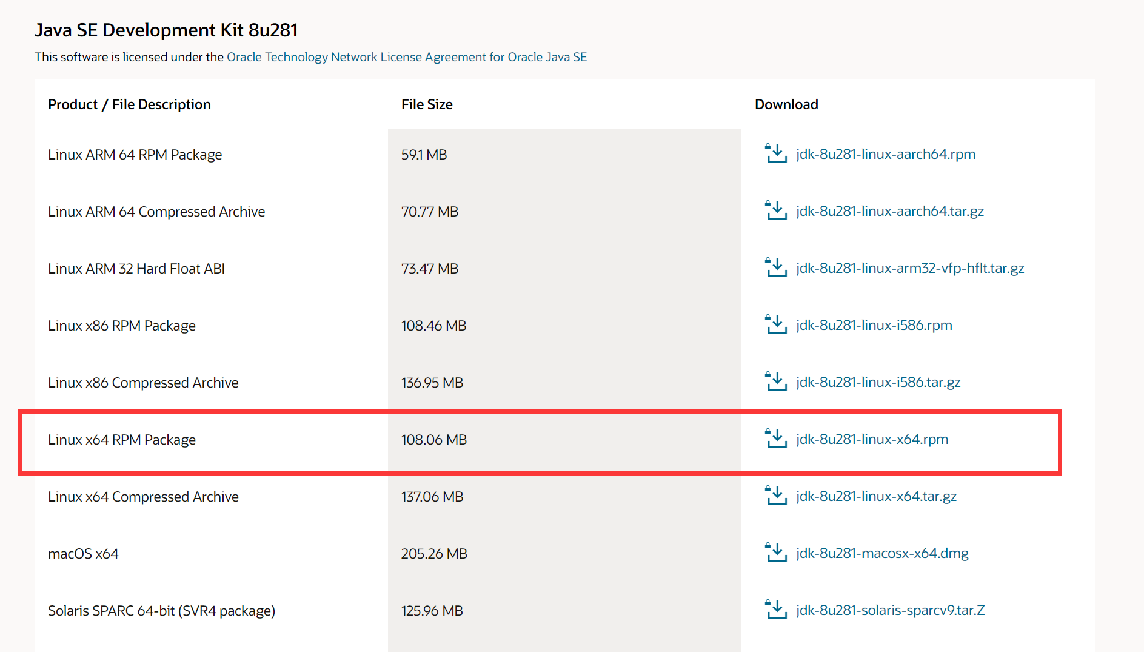Select Linux ARM 64 Compressed Archive text

click(156, 212)
